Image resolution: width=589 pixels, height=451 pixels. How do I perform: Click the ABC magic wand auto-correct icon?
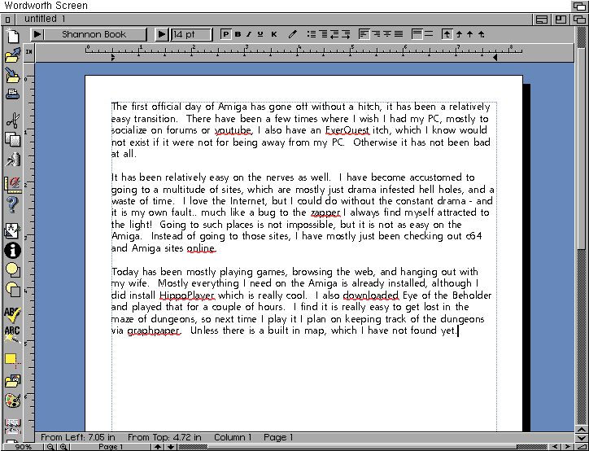[12, 334]
